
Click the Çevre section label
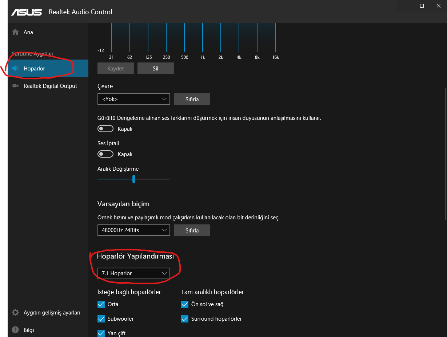point(105,86)
